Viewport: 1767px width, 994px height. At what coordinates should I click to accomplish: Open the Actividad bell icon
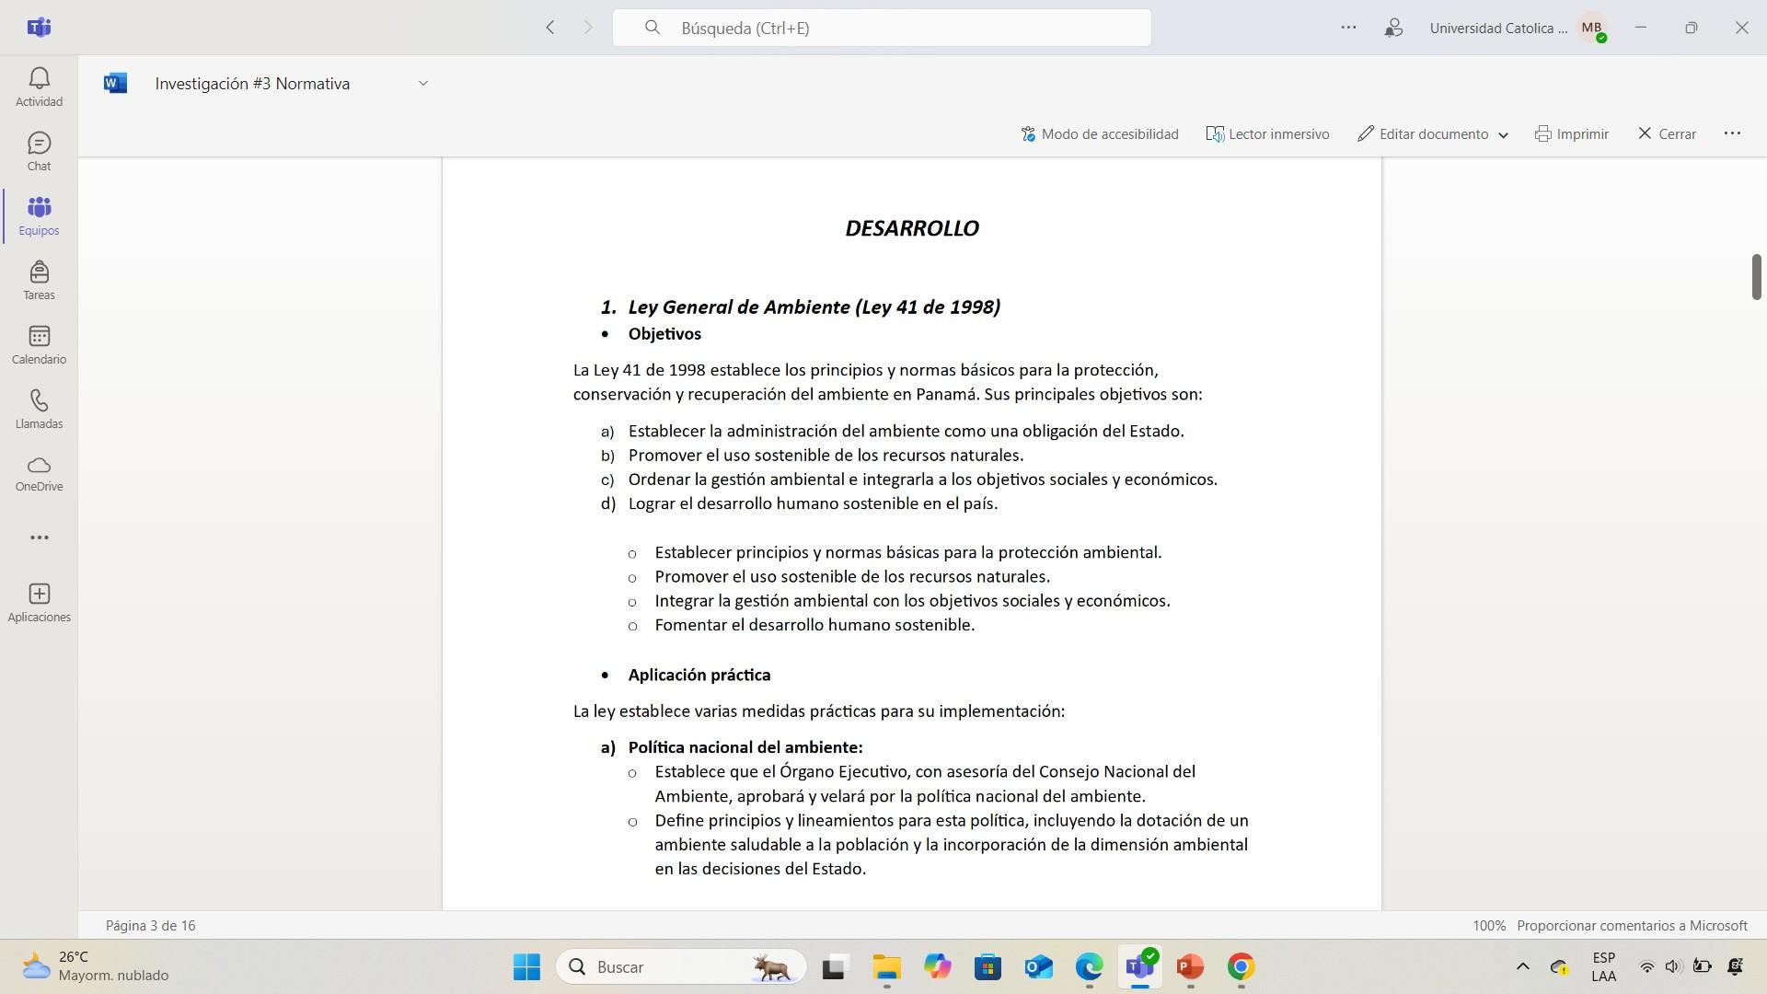click(x=39, y=87)
